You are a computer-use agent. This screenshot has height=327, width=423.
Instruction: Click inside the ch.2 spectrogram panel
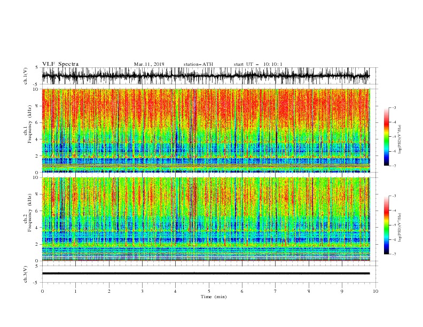tap(206, 219)
